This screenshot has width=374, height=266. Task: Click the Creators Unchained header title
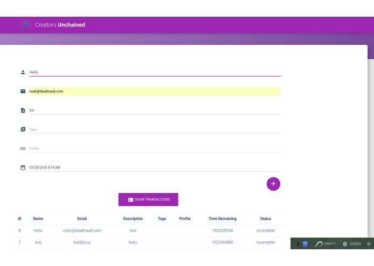(60, 25)
